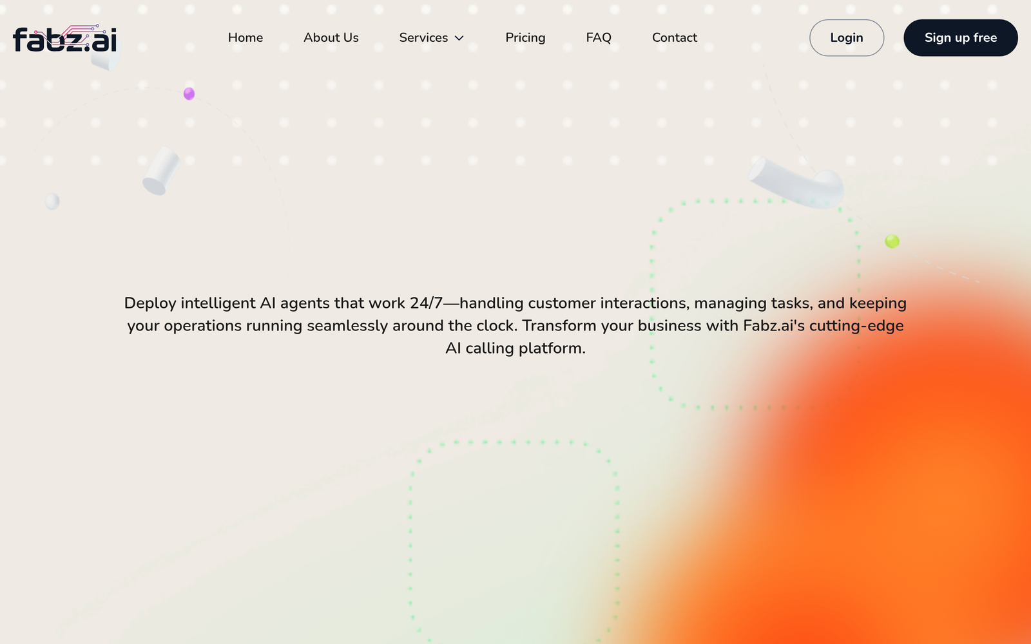View the Pricing page
The image size is (1031, 644).
(x=525, y=37)
